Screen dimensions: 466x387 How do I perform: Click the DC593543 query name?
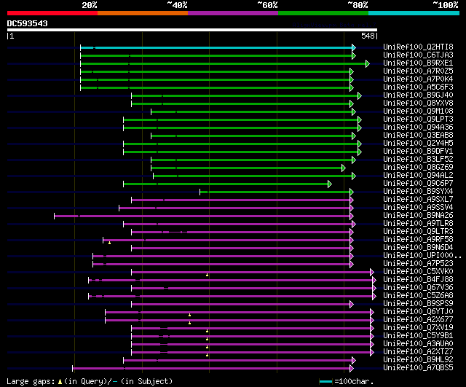pyautogui.click(x=27, y=23)
